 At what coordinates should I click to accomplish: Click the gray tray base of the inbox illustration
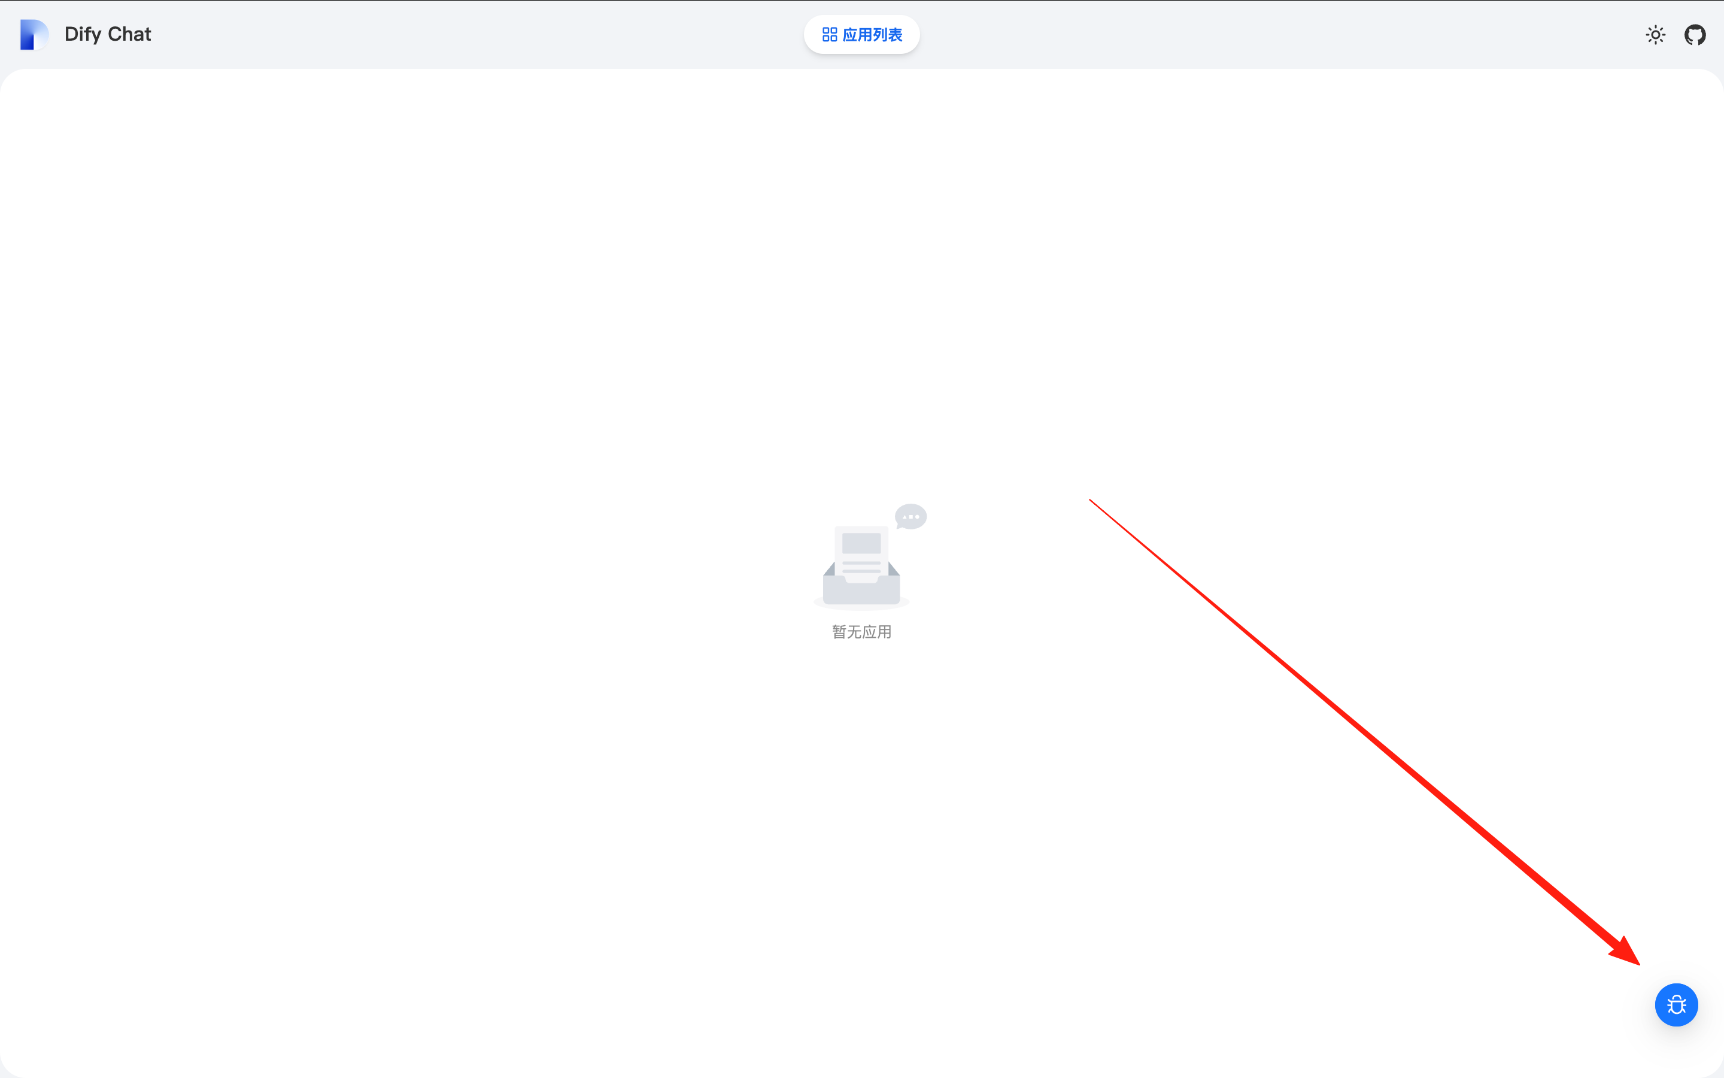click(x=861, y=593)
